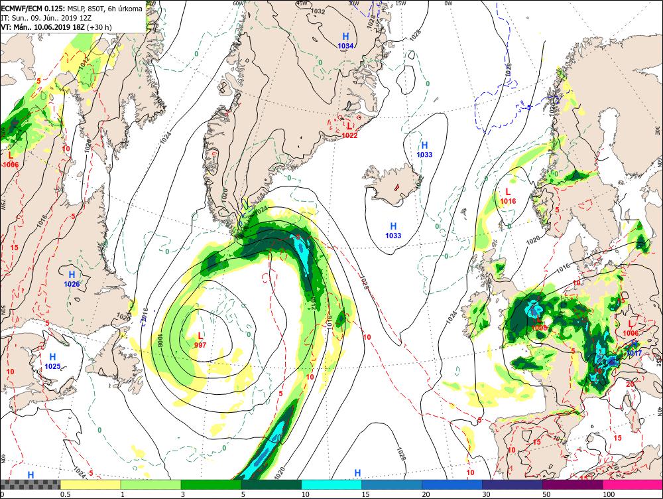Select the checkered 0–0.5 legend swatch
663x499 pixels.
click(30, 484)
